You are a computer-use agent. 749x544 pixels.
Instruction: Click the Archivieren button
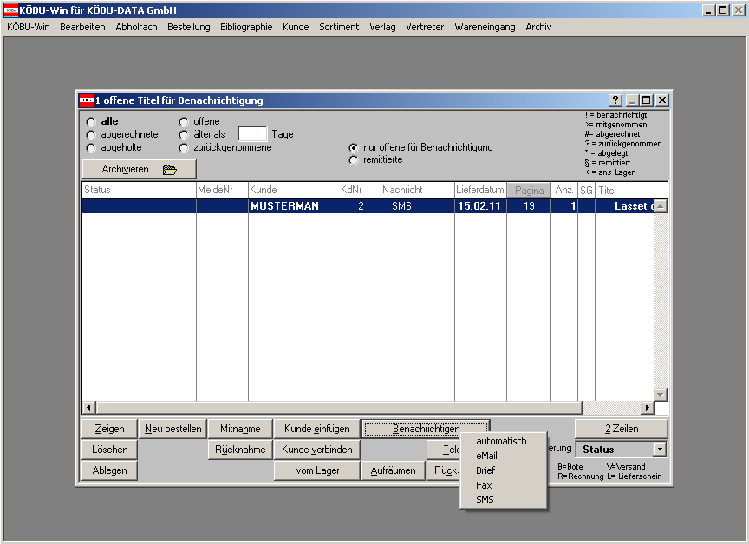pyautogui.click(x=139, y=170)
